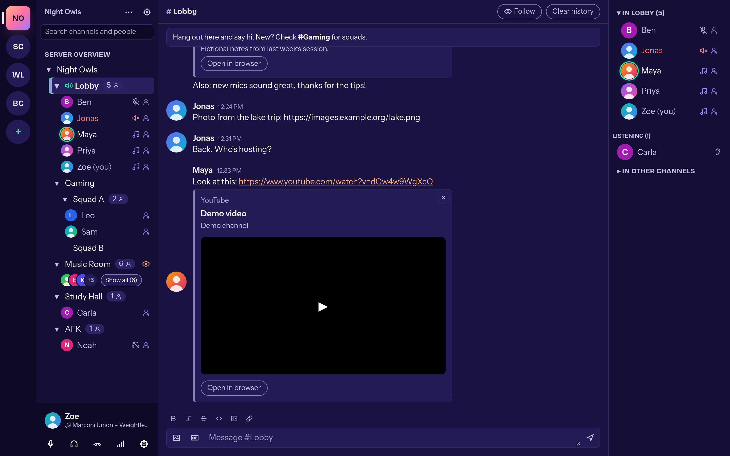730x456 pixels.
Task: Clear history of Lobby chat
Action: coord(573,11)
